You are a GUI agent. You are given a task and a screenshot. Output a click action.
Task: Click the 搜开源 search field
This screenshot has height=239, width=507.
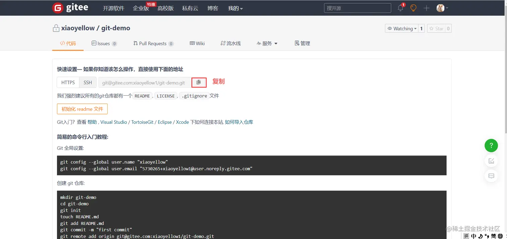coord(357,8)
